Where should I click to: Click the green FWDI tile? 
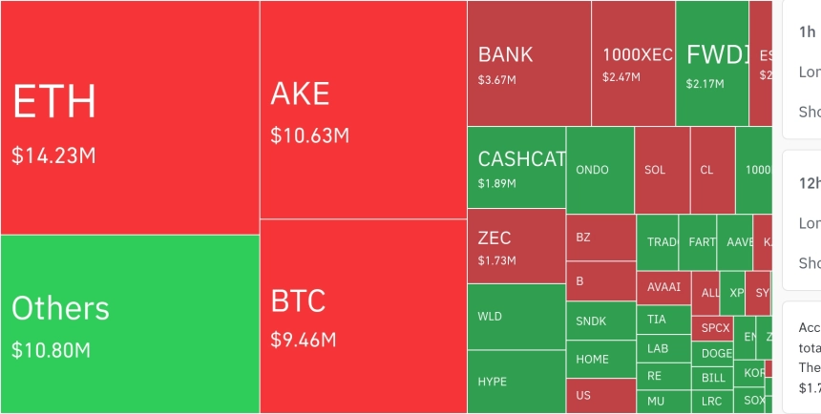tap(712, 63)
